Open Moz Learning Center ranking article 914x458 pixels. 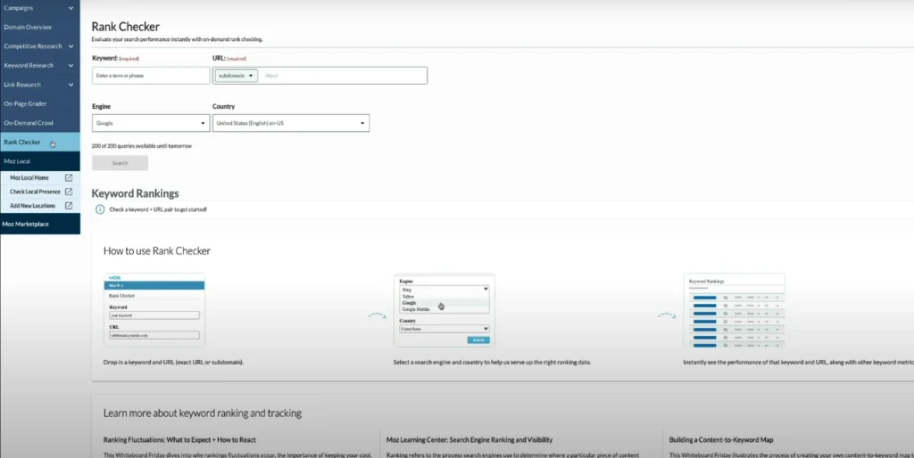pyautogui.click(x=469, y=440)
